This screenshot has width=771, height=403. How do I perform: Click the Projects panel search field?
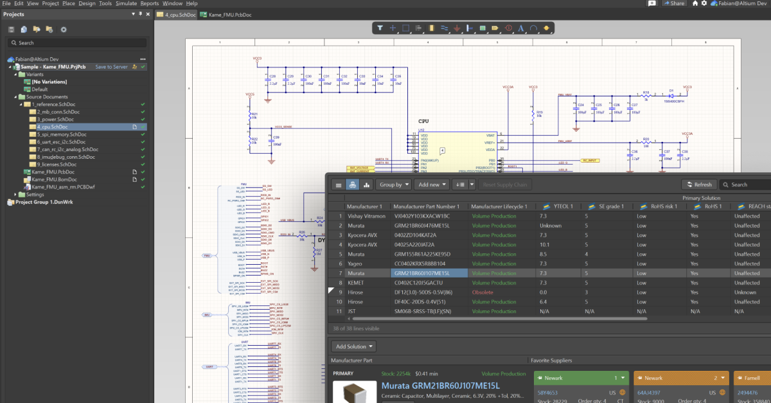tap(77, 43)
